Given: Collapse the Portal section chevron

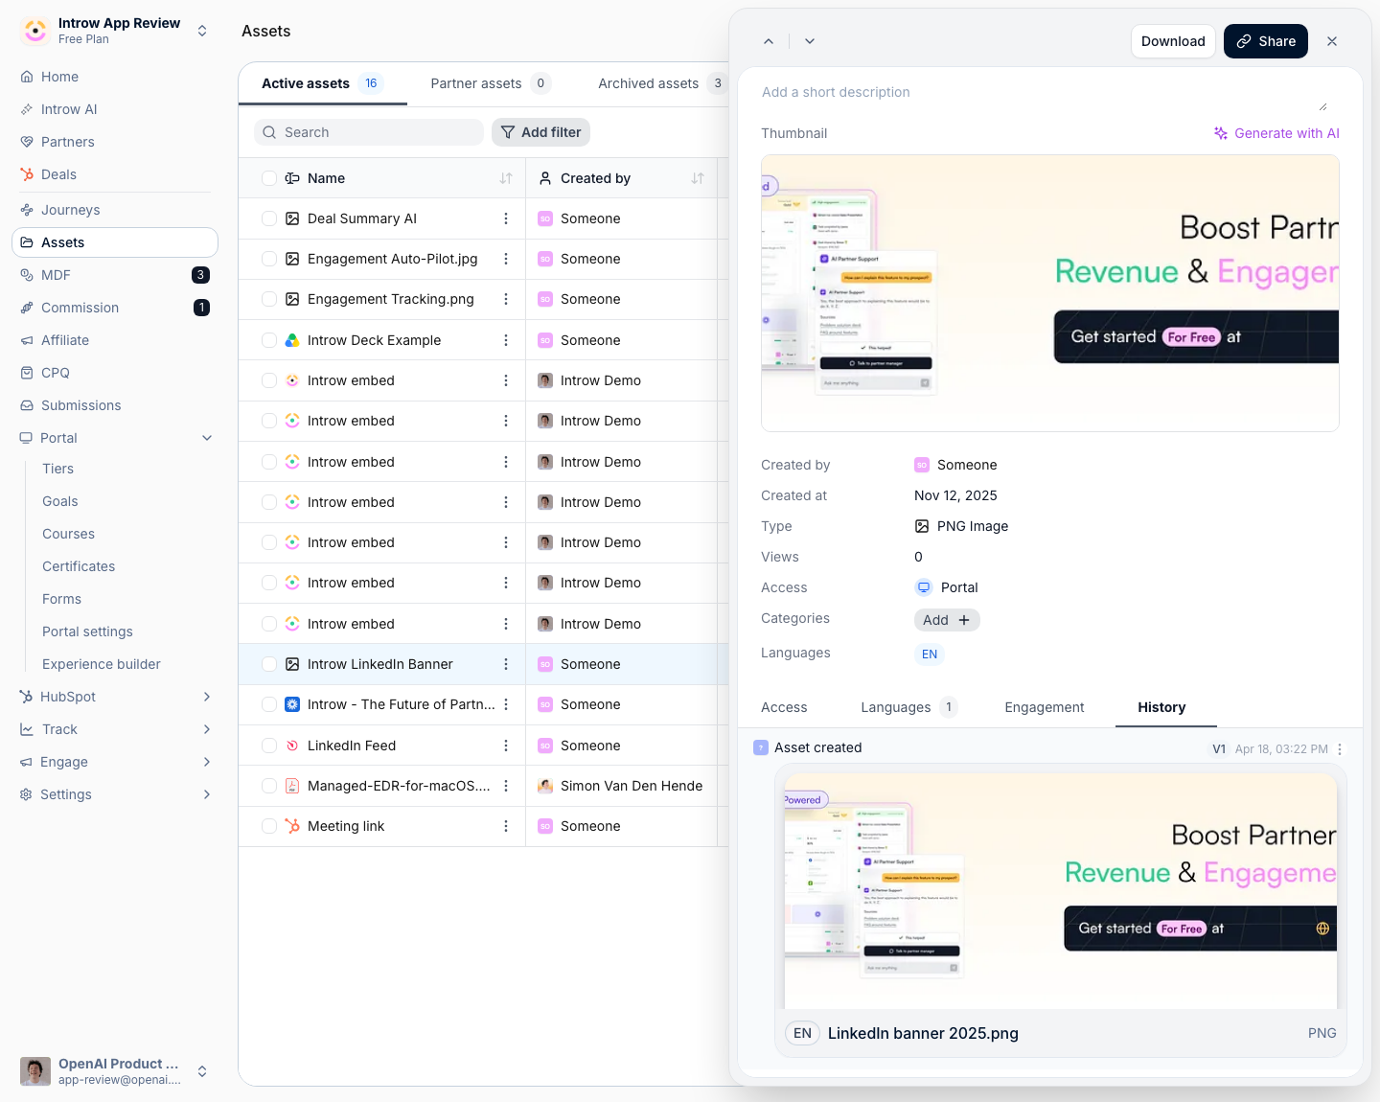Looking at the screenshot, I should click(207, 438).
